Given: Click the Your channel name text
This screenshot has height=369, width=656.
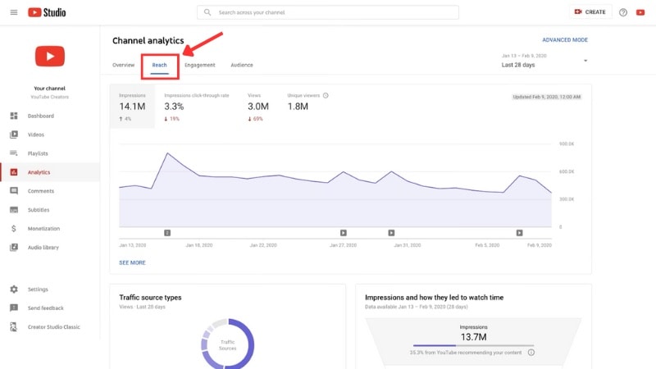Looking at the screenshot, I should point(49,89).
